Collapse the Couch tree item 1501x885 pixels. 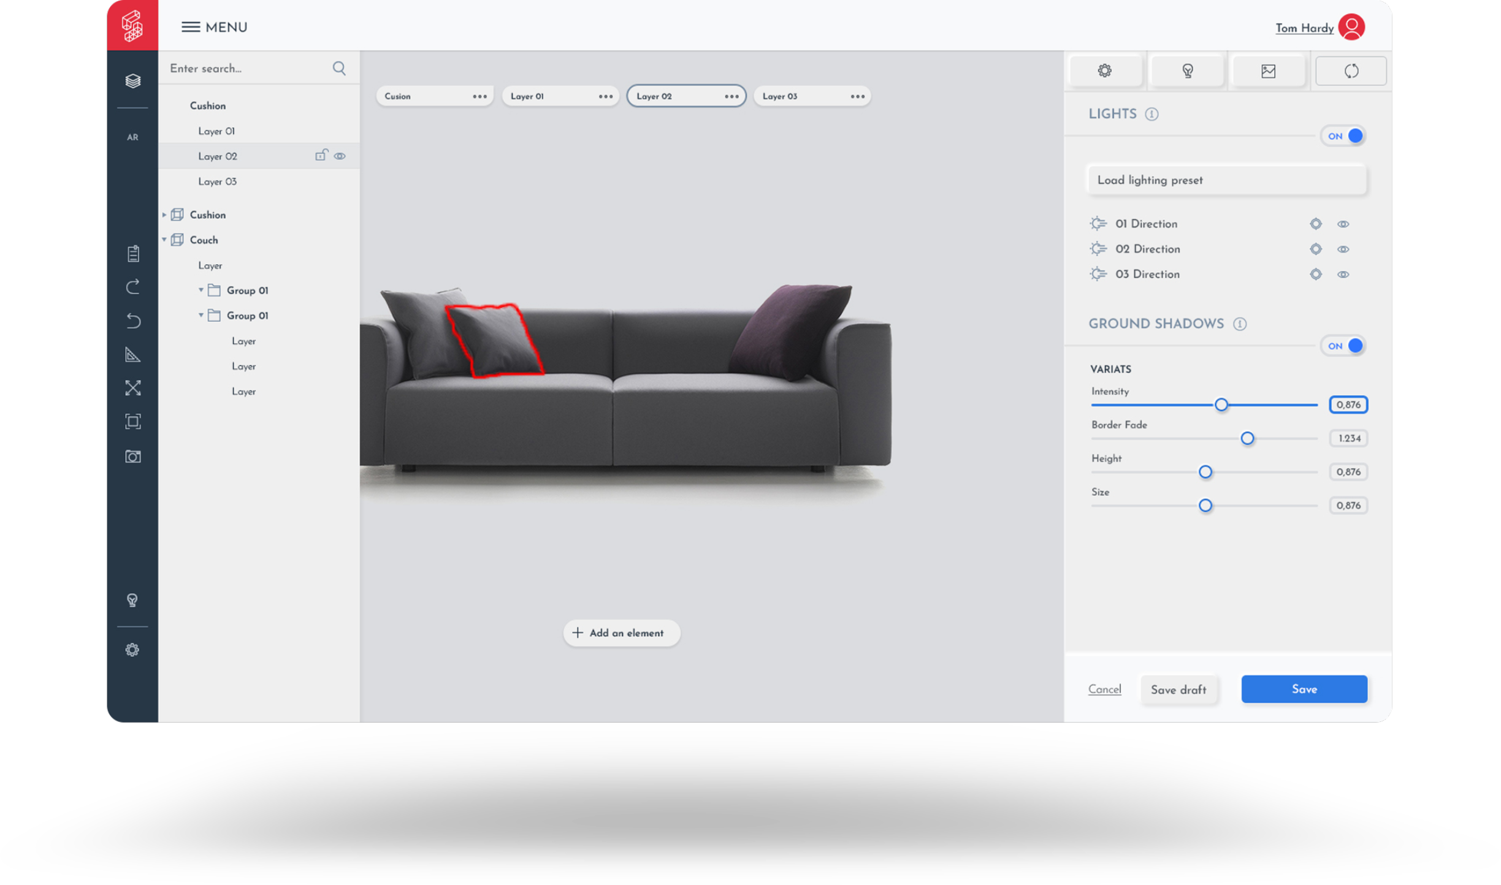pyautogui.click(x=164, y=240)
